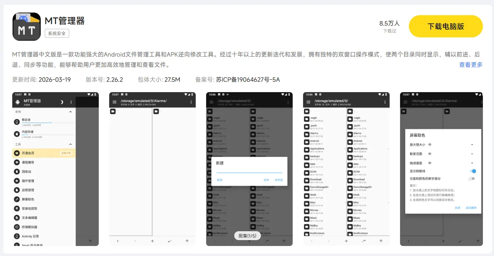This screenshot has width=494, height=256.
Task: Click 取消 in the 新建 dialog
Action: (x=220, y=180)
